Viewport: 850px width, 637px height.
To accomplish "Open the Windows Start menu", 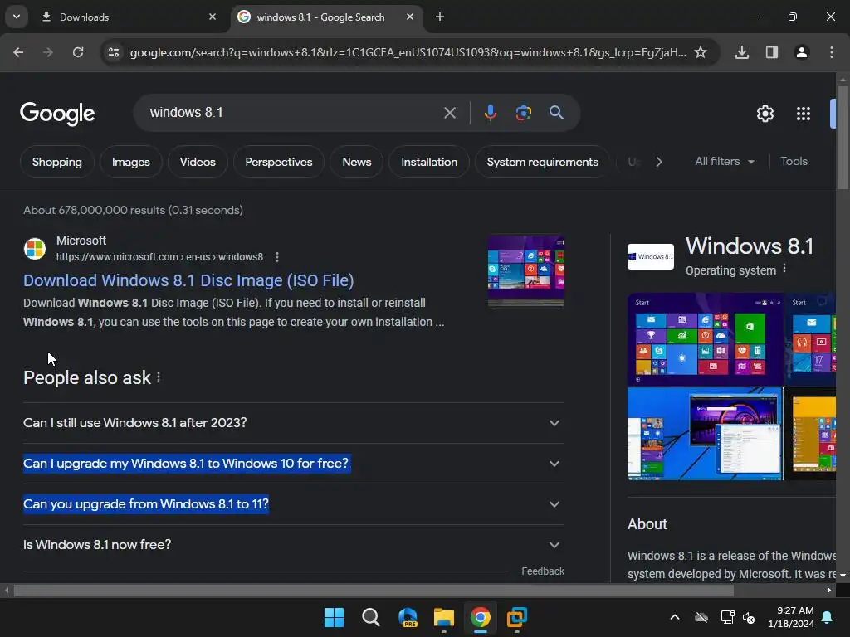I will point(334,617).
